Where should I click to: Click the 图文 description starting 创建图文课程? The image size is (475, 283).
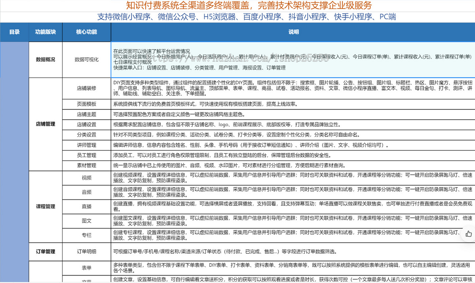point(293,221)
